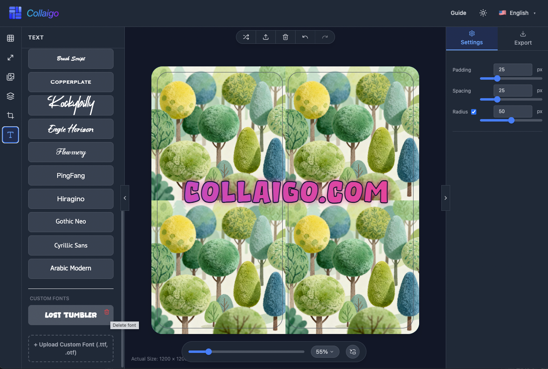Shuffle the collage layout
Screen dimensions: 548x369
pyautogui.click(x=246, y=37)
